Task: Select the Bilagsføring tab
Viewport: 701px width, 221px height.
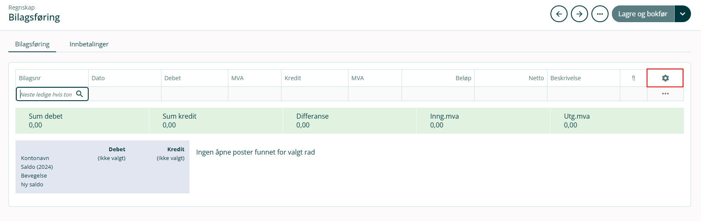Action: [32, 44]
